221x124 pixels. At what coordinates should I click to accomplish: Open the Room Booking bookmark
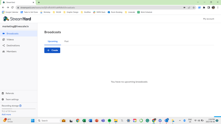tap(115, 12)
